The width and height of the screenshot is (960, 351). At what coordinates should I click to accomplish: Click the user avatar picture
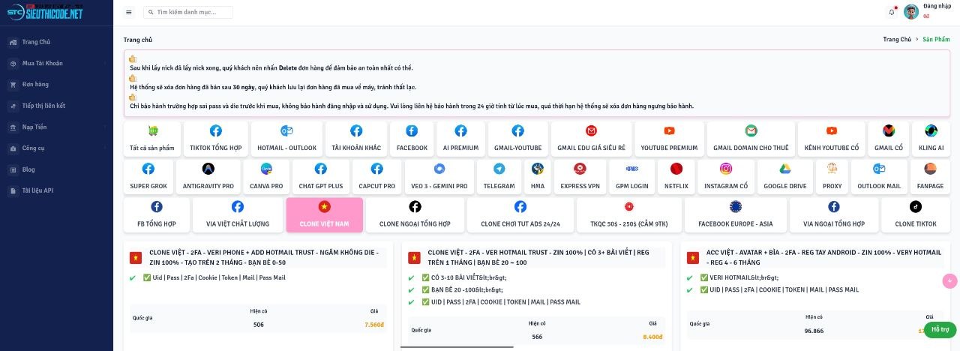911,11
